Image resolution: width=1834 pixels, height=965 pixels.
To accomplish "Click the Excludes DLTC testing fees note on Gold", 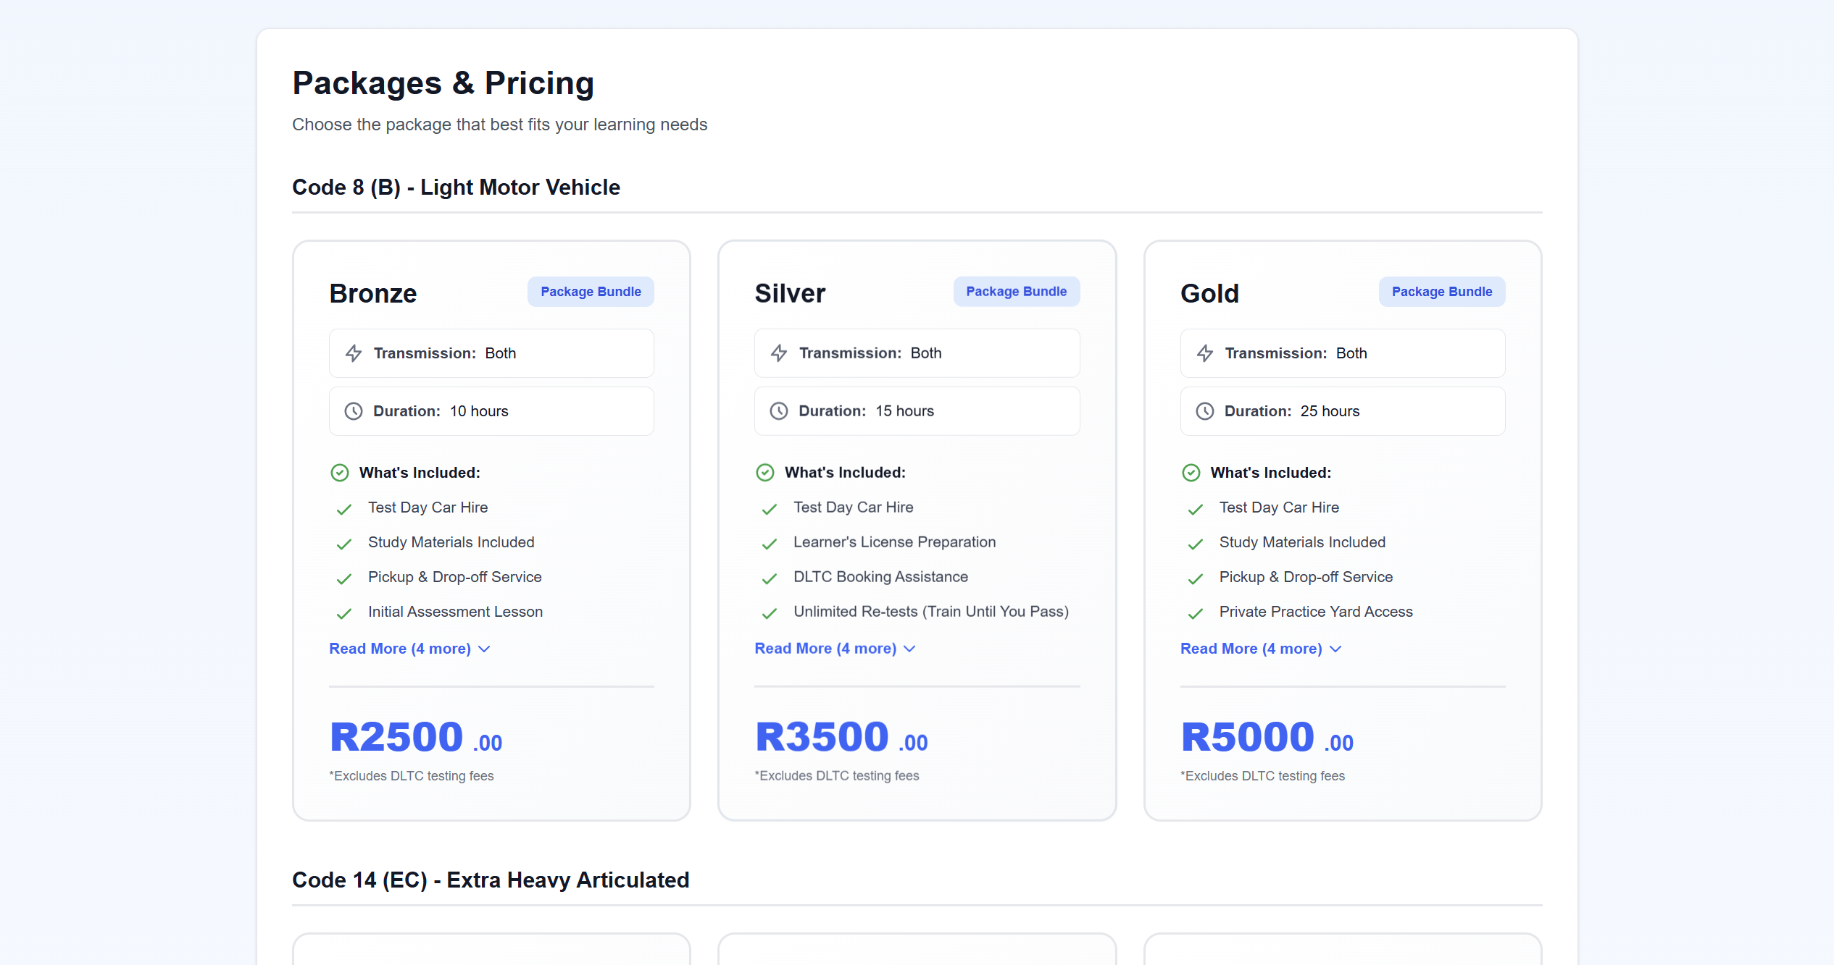I will (x=1262, y=775).
